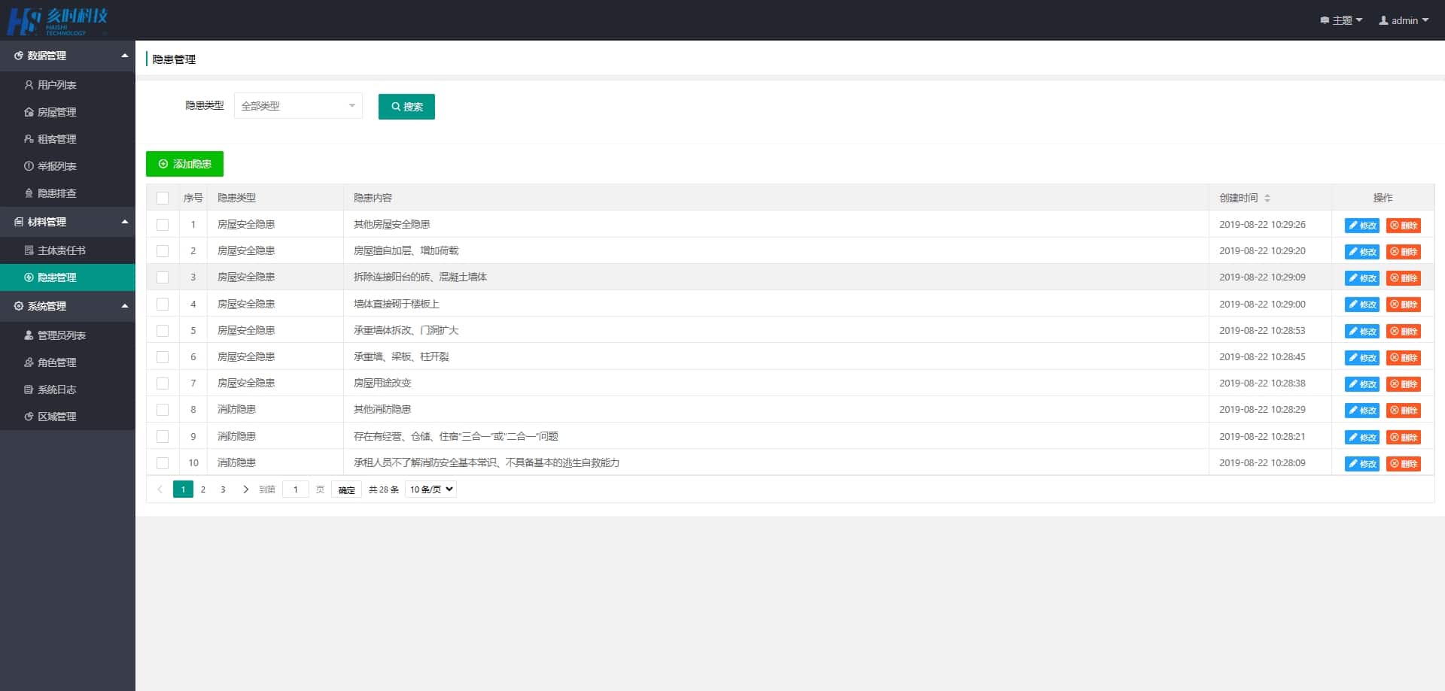
Task: Select the checkbox for row 3
Action: [163, 277]
